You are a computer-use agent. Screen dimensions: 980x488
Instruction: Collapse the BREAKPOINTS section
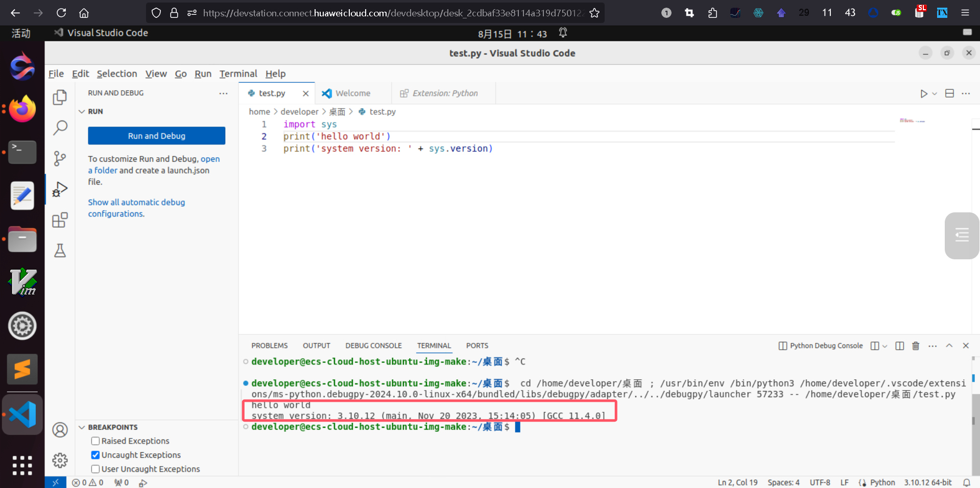click(82, 427)
